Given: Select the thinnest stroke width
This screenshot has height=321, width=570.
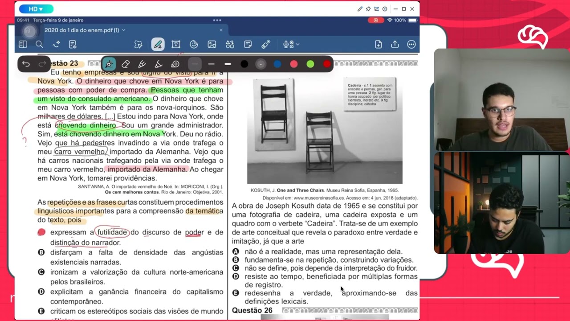Looking at the screenshot, I should (x=195, y=64).
